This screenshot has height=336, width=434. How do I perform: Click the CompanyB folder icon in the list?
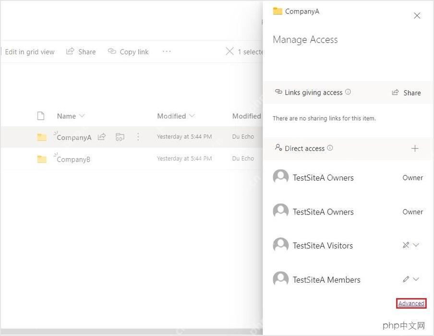point(42,159)
